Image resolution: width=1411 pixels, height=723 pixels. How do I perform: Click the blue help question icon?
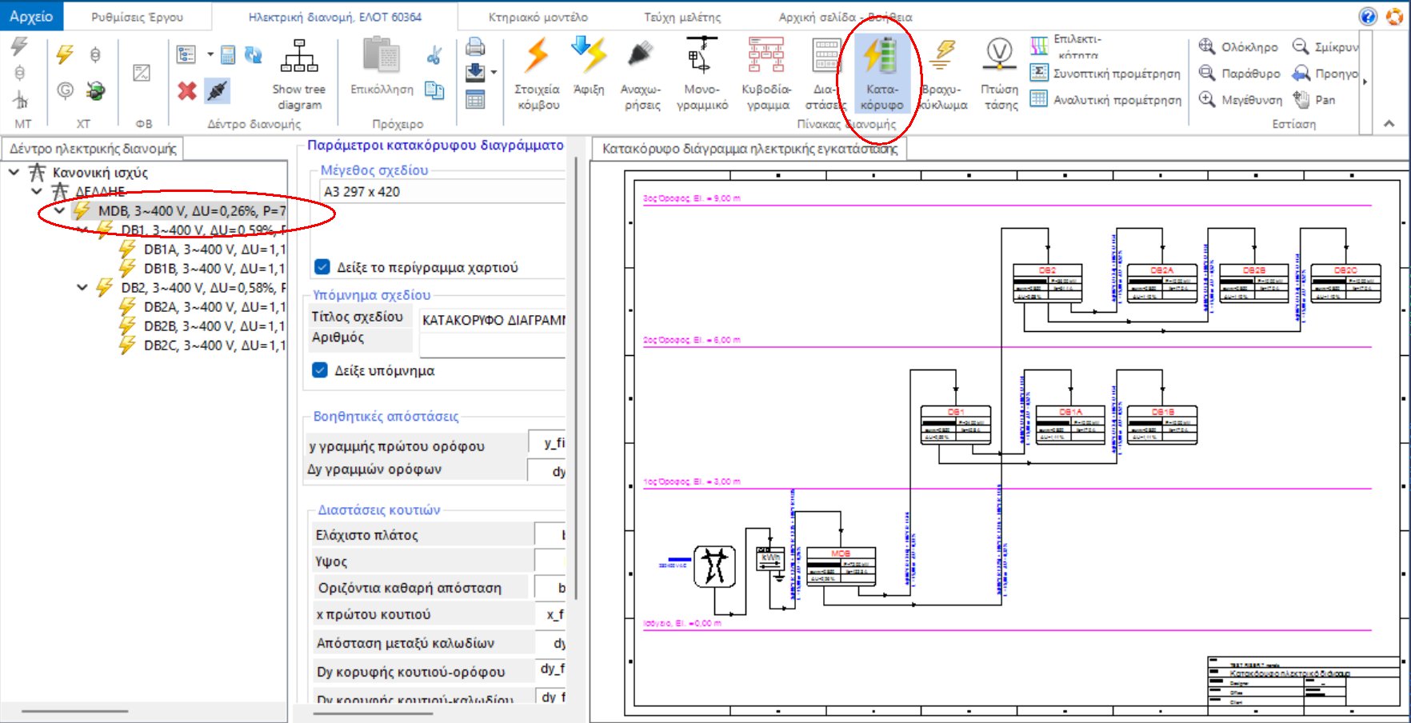[x=1369, y=16]
